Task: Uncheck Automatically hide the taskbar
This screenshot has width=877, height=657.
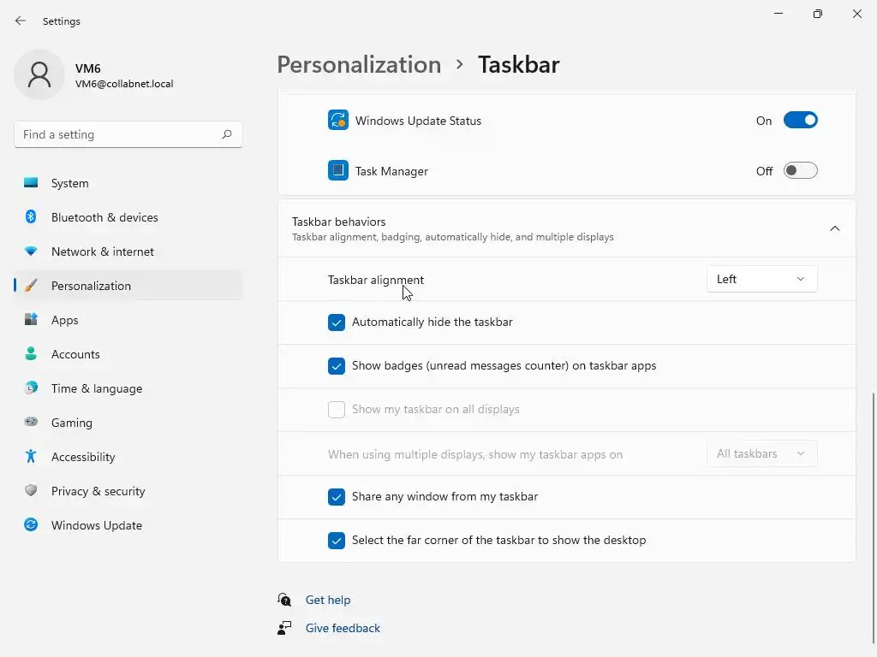Action: (x=337, y=323)
